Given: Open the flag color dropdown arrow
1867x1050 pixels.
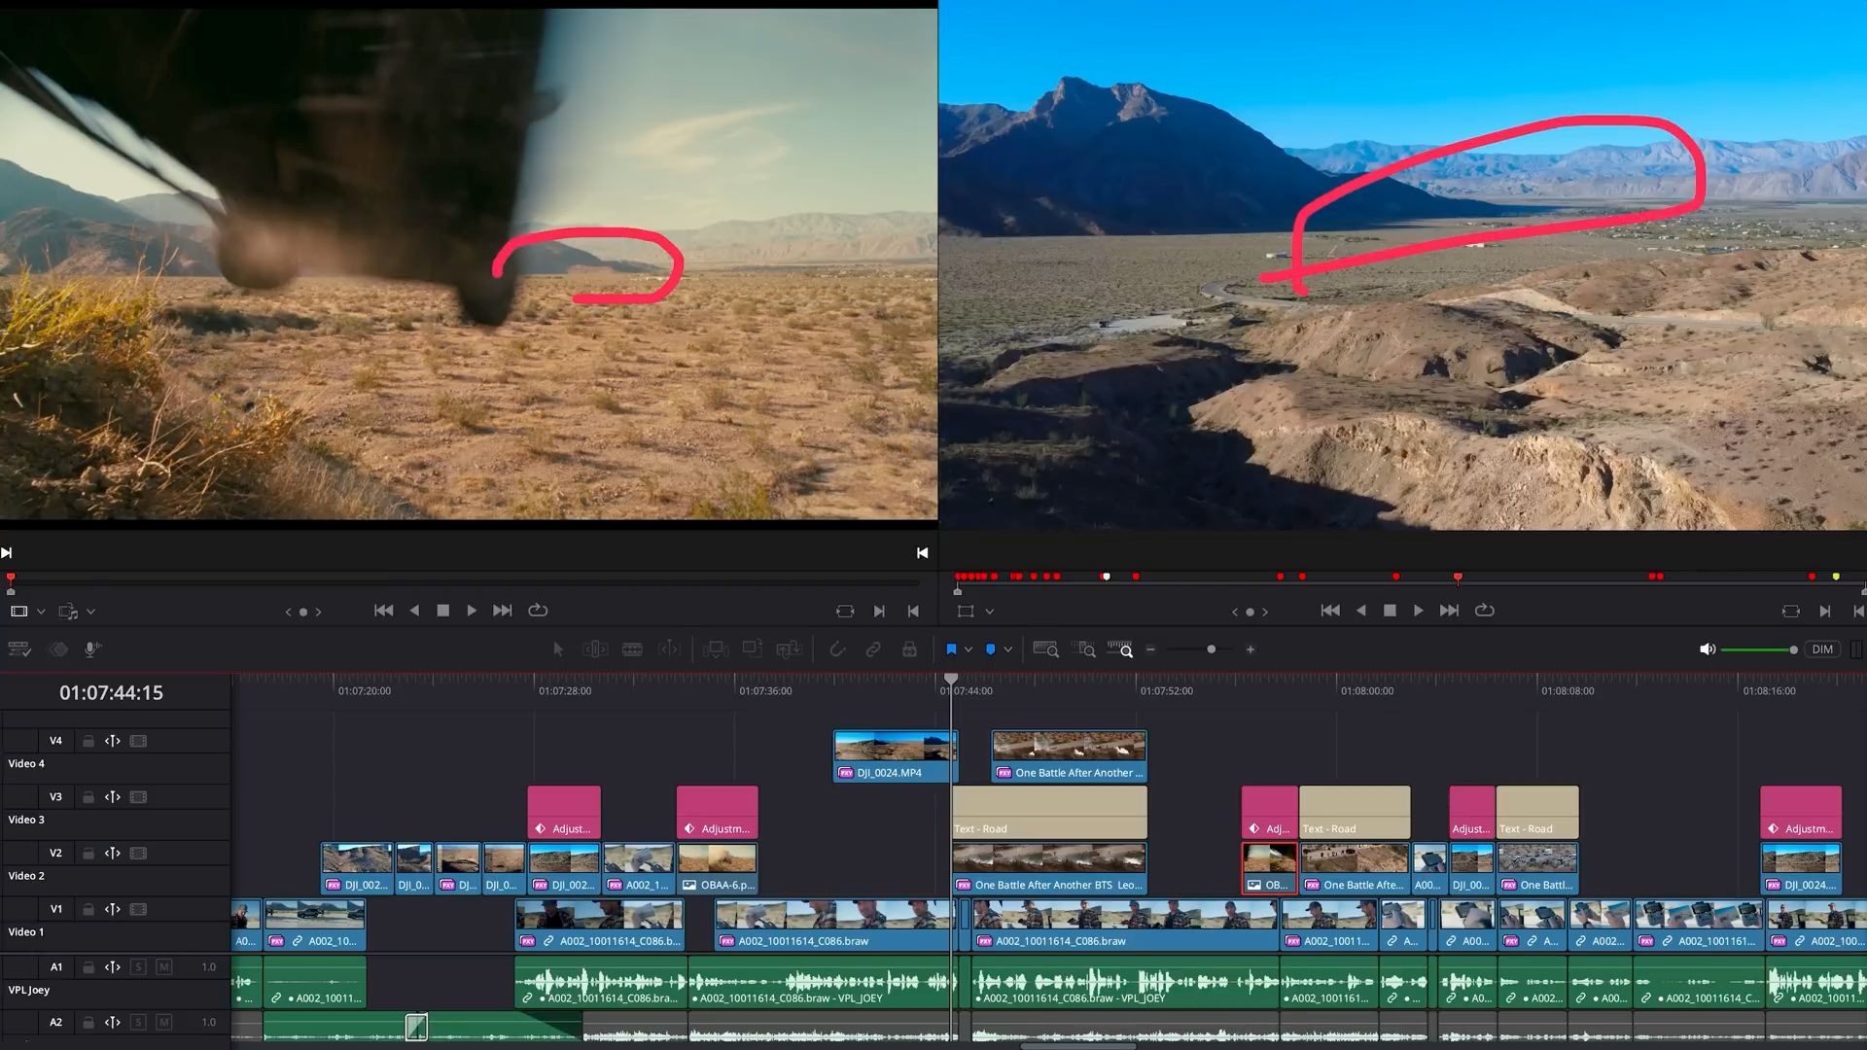Looking at the screenshot, I should coord(969,649).
